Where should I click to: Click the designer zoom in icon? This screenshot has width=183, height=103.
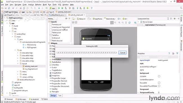click(x=119, y=23)
